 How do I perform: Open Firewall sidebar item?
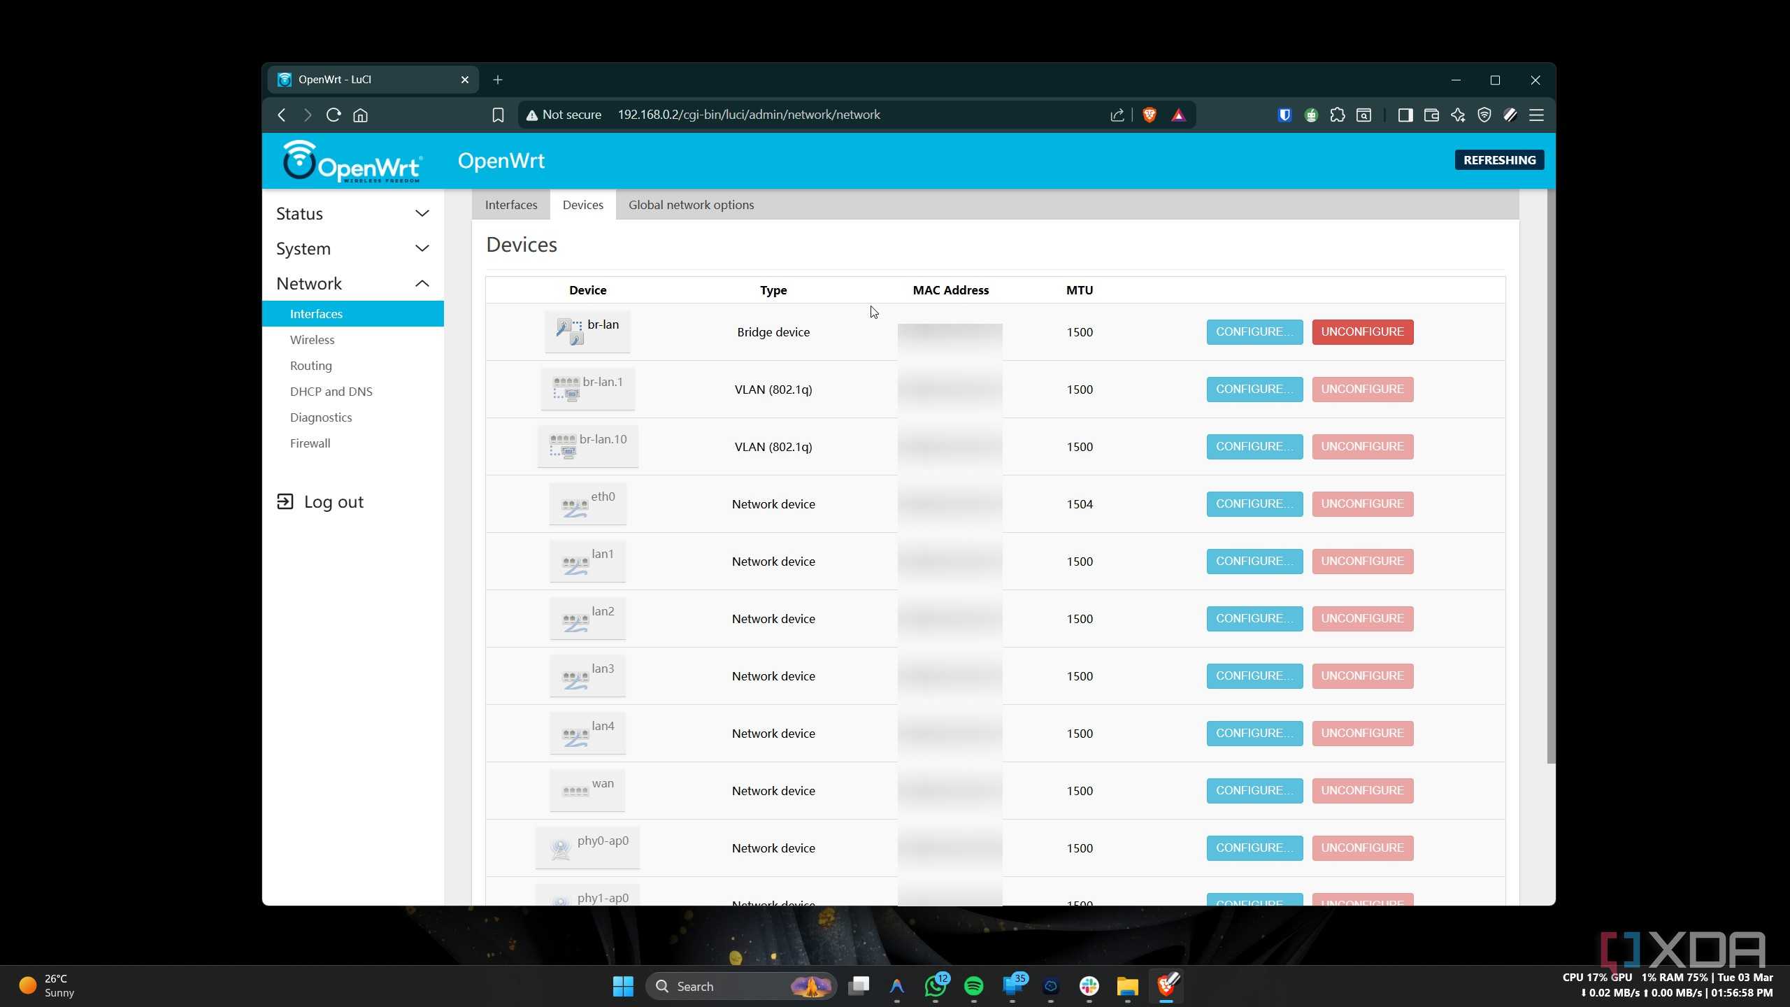(x=310, y=443)
